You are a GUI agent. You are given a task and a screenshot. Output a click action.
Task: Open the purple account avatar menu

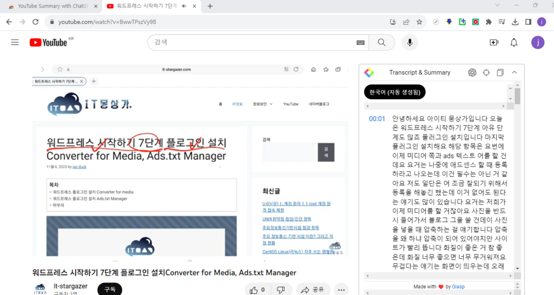click(x=538, y=42)
